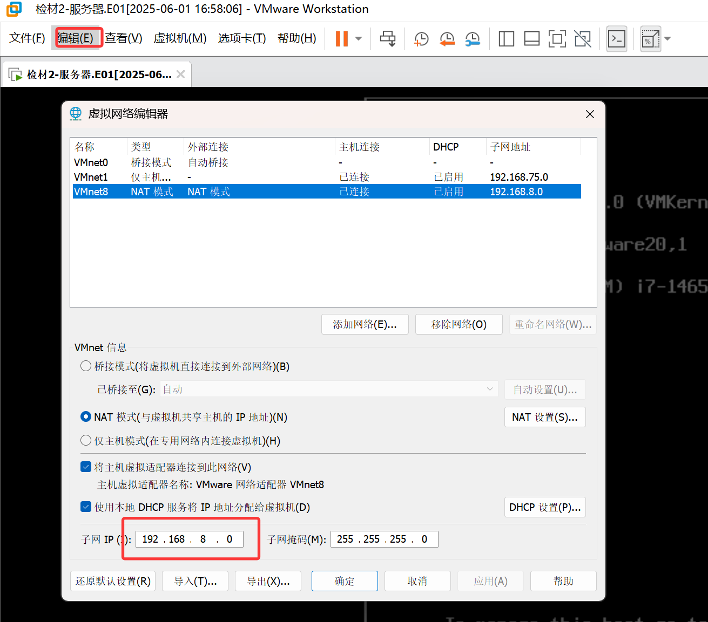Click the 名称 column header
The width and height of the screenshot is (708, 622).
click(99, 147)
